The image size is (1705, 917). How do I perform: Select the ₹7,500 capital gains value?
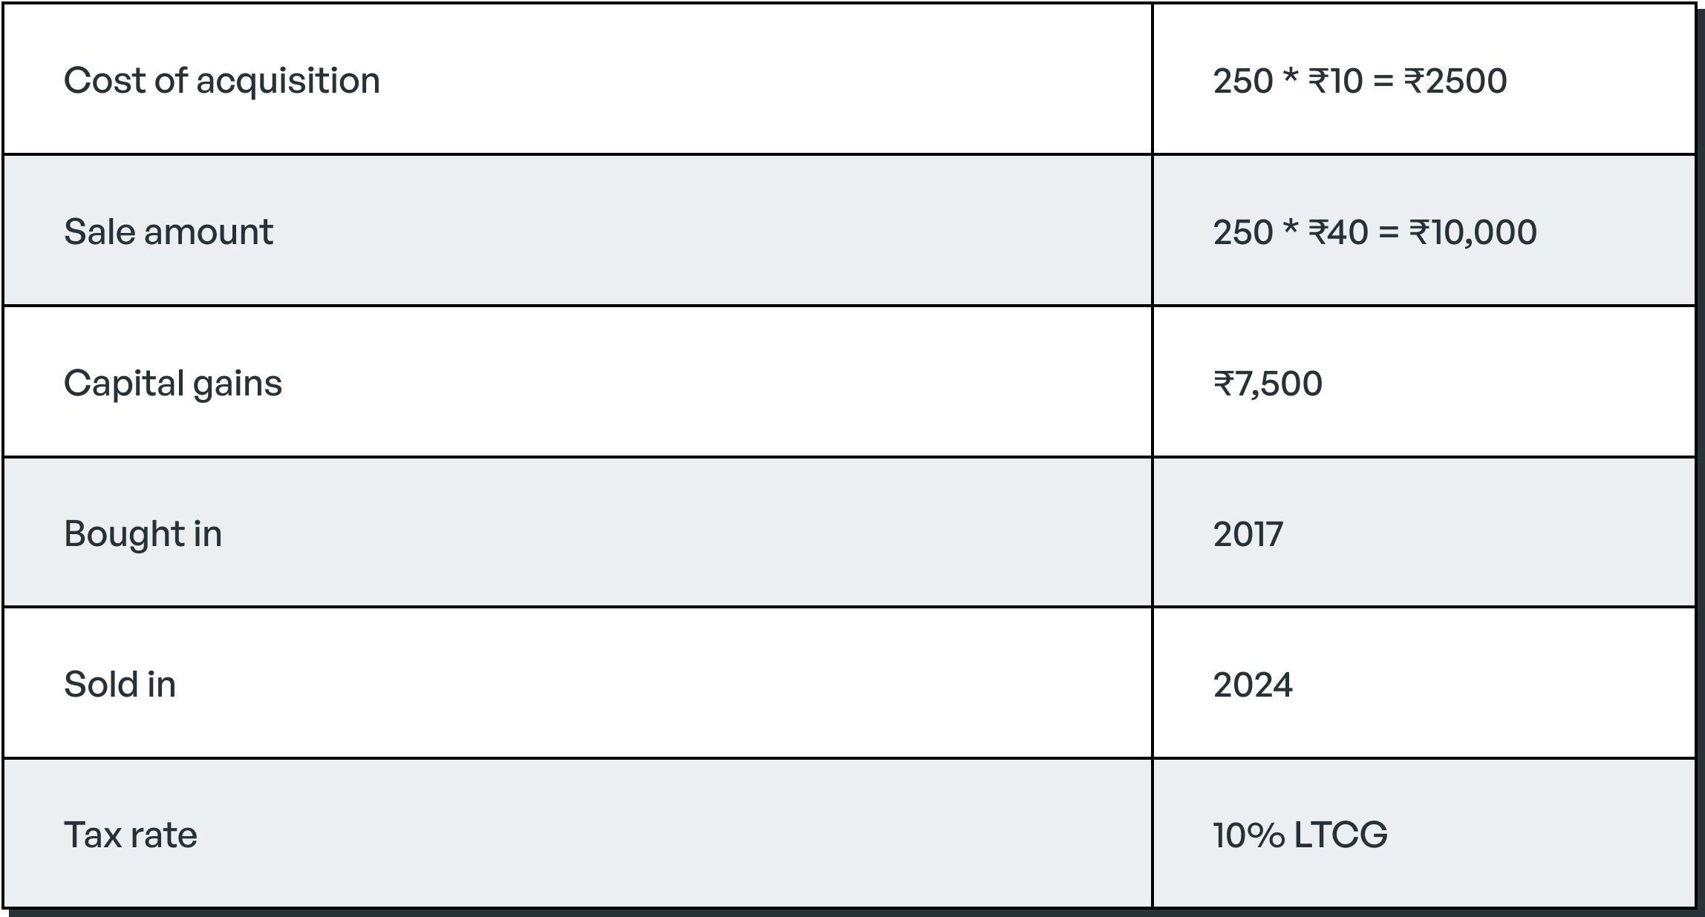coord(1268,384)
